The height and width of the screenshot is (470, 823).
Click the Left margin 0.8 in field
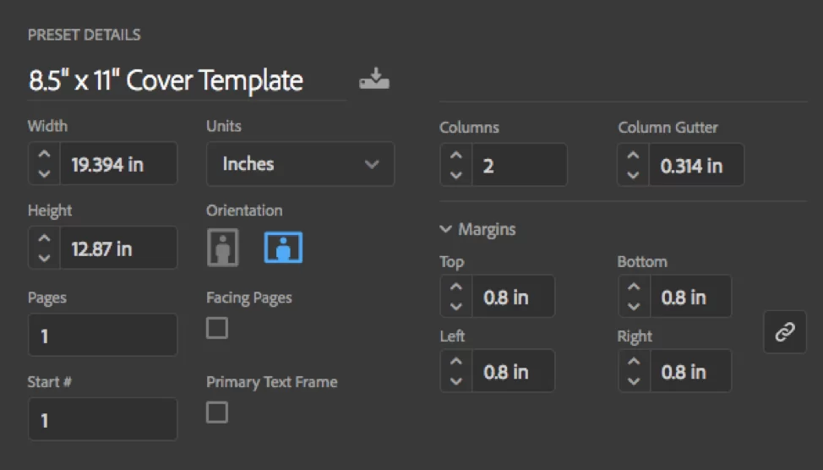(x=514, y=371)
